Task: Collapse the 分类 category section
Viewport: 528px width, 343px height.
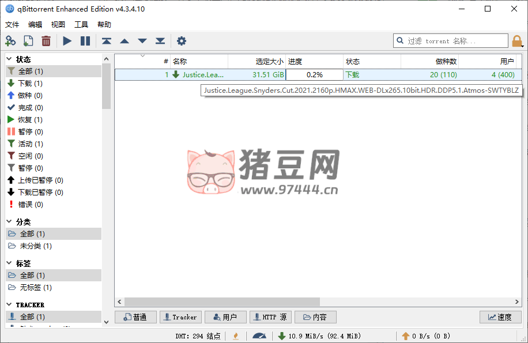Action: (10, 222)
